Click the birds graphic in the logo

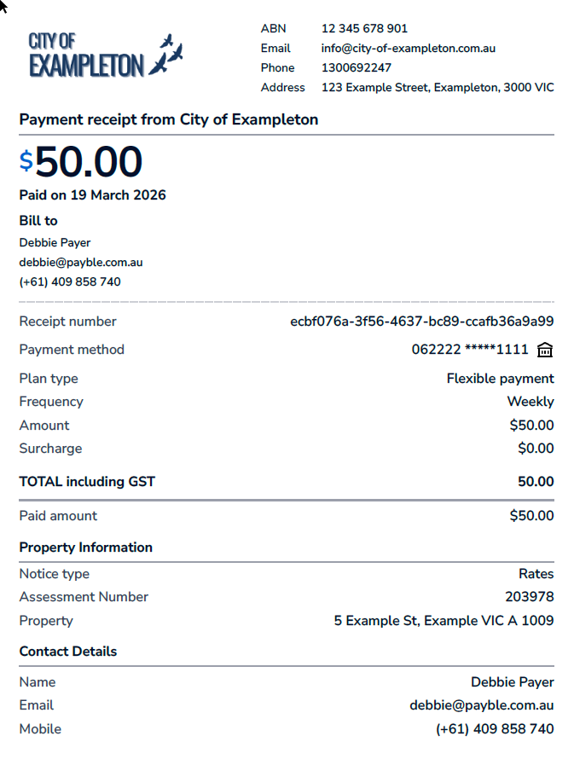click(167, 55)
